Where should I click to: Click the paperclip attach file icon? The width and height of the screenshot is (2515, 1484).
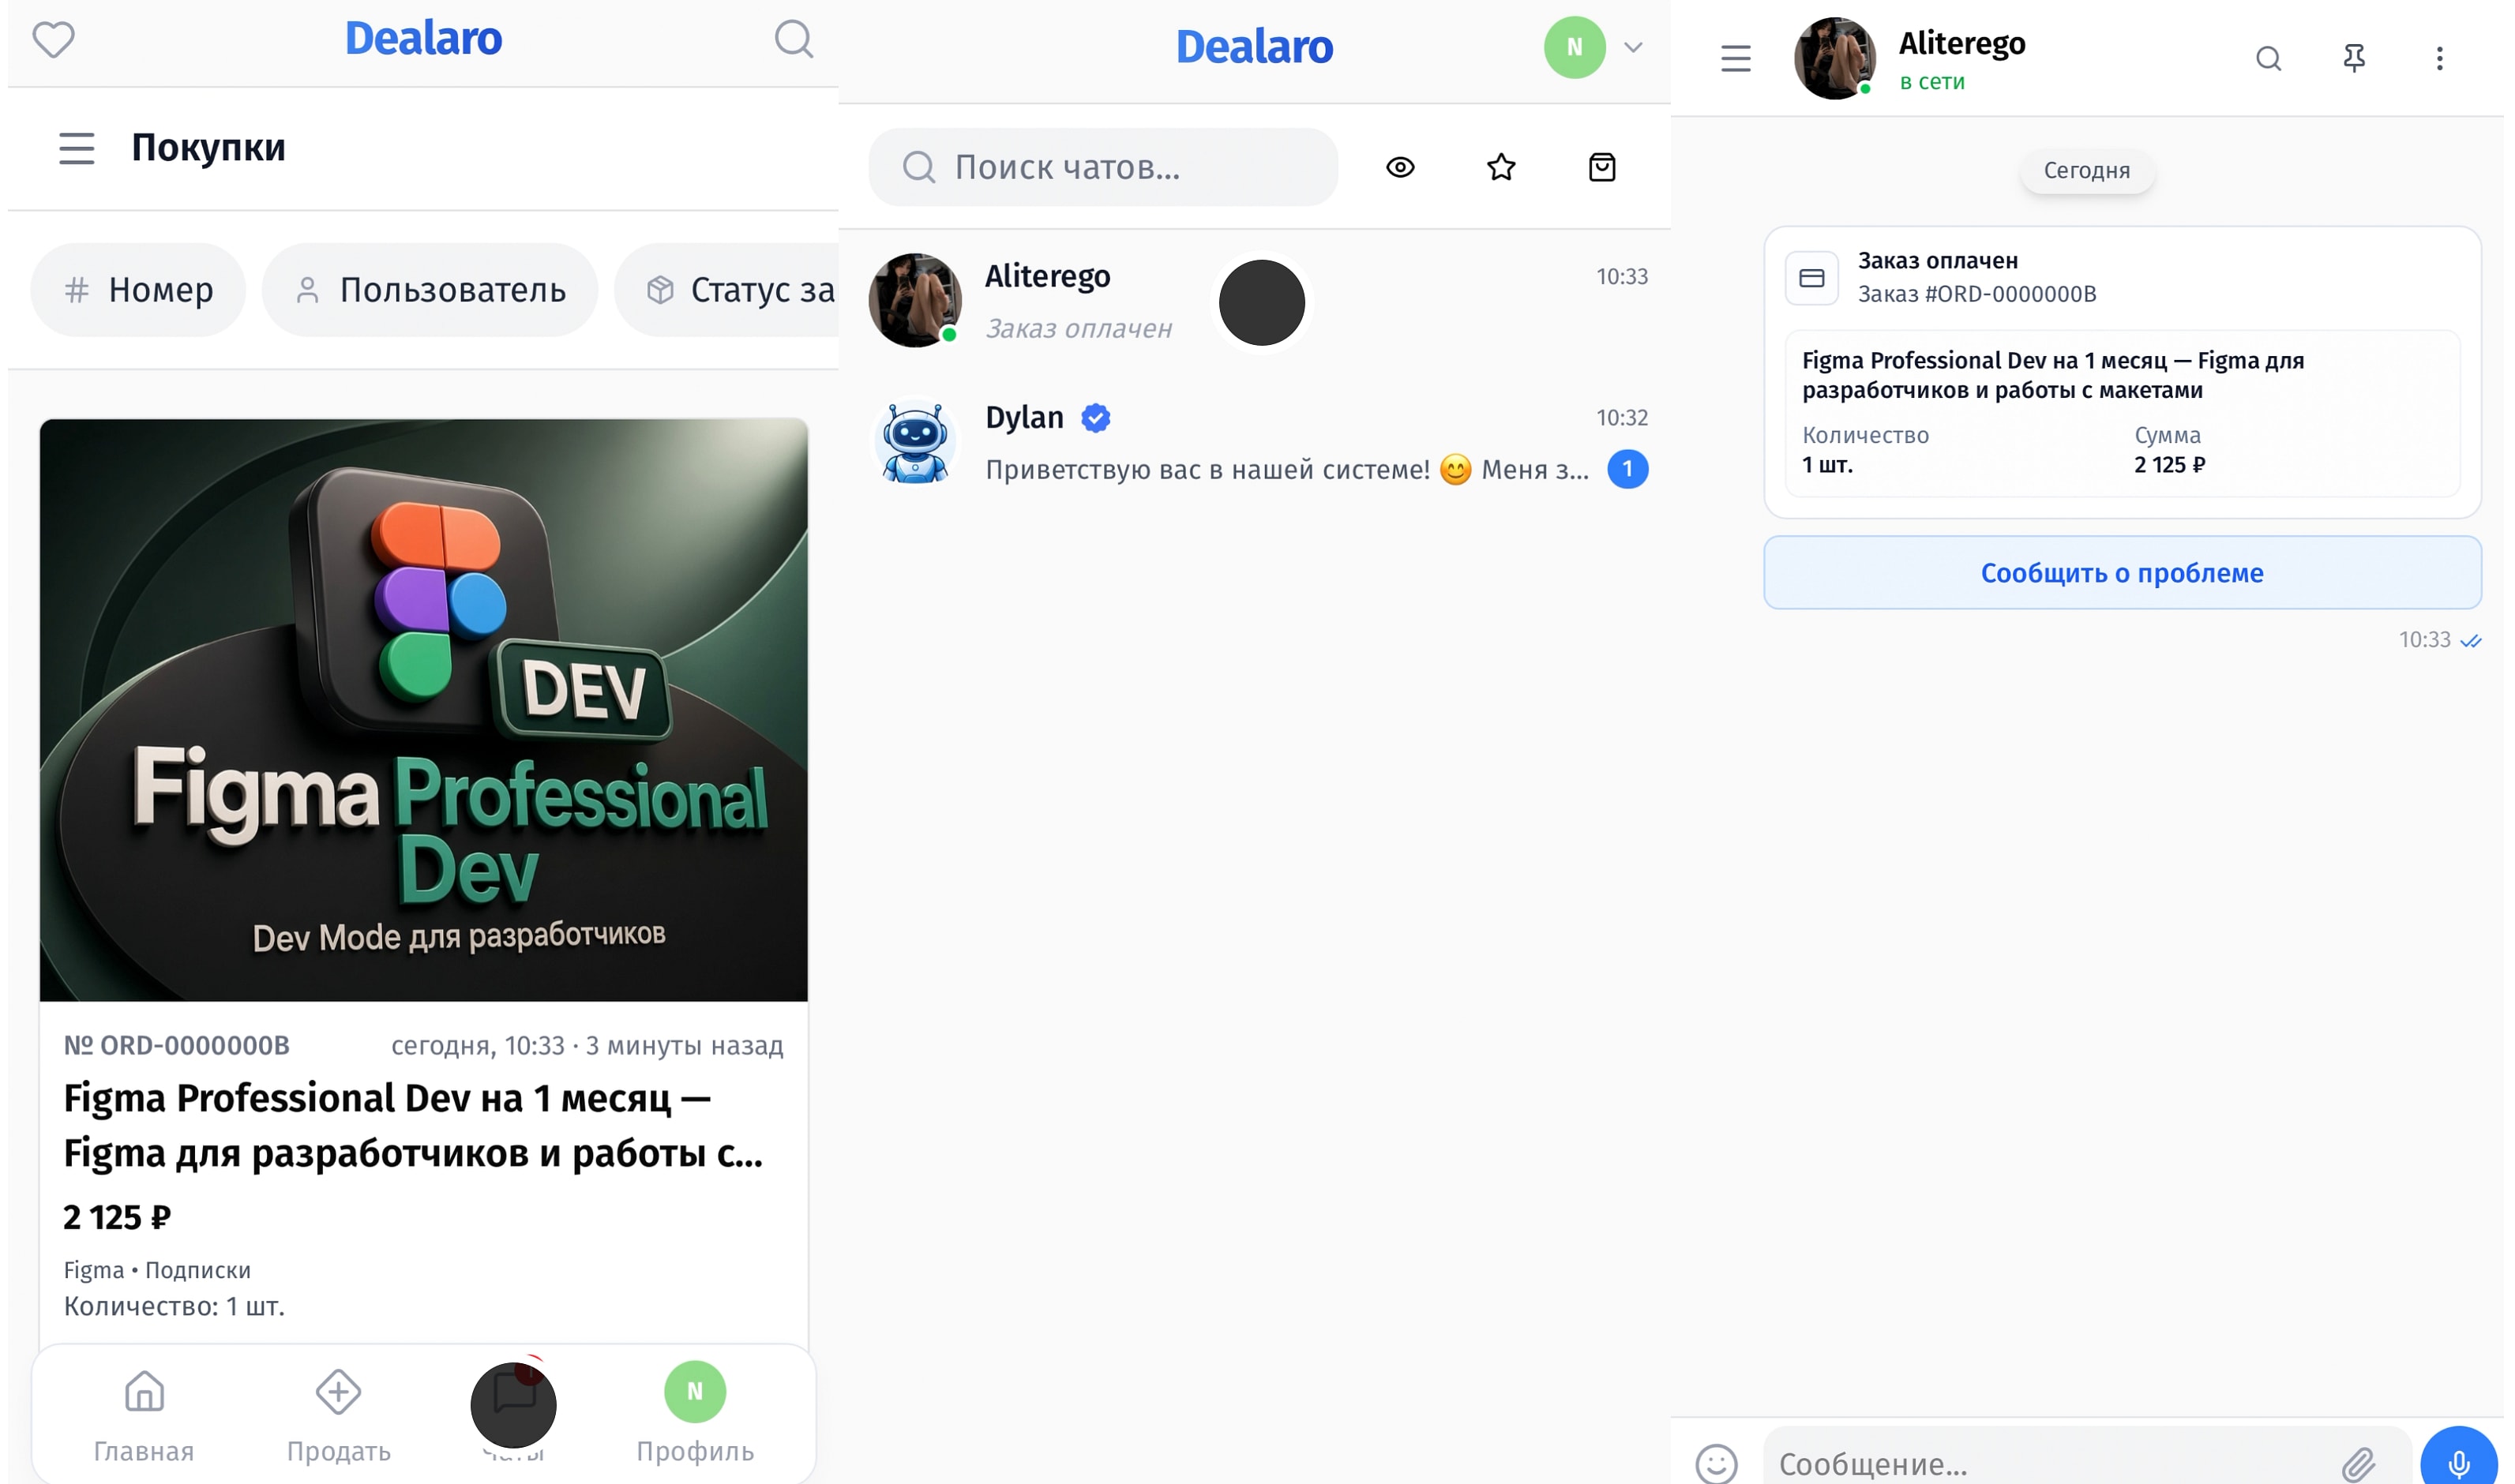(x=2357, y=1464)
